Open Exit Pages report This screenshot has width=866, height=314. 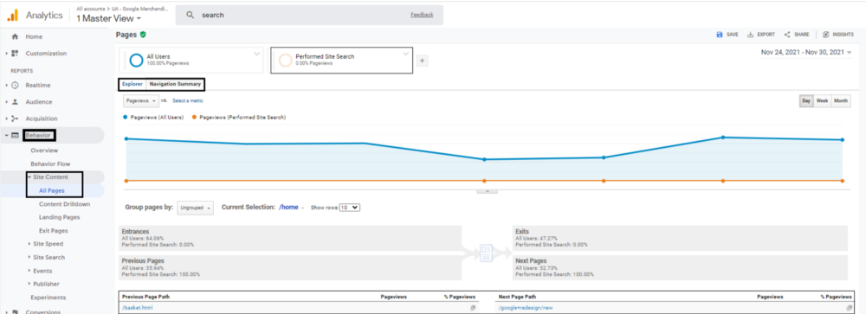click(54, 231)
